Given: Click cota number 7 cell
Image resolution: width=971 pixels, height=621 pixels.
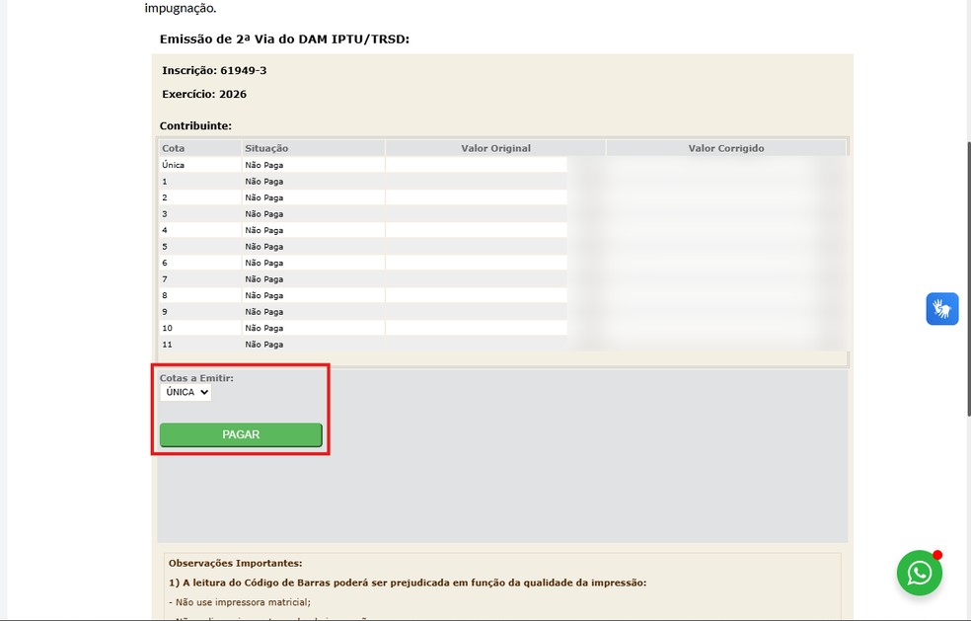Looking at the screenshot, I should pyautogui.click(x=199, y=278).
